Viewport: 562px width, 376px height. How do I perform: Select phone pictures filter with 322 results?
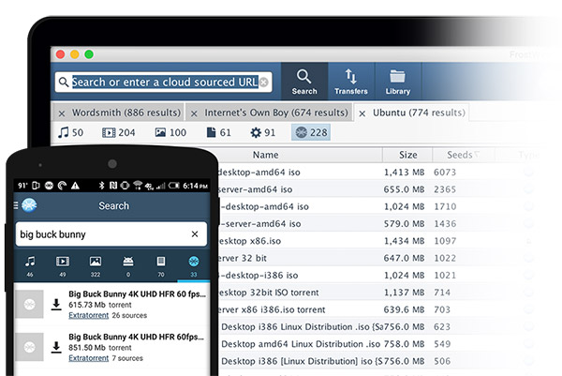coord(96,266)
